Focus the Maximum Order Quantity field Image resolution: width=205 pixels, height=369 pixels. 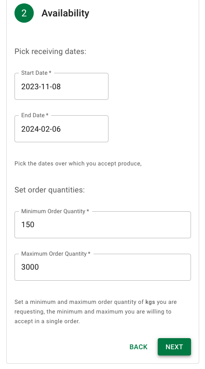click(x=103, y=267)
